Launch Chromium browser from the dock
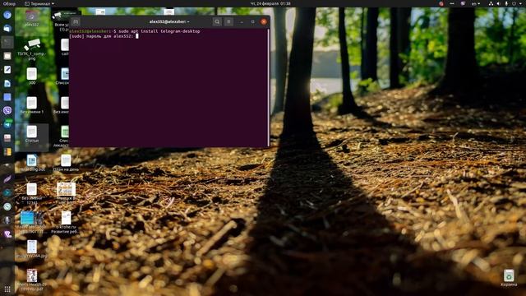Viewport: 526px width, 296px height. (x=7, y=15)
